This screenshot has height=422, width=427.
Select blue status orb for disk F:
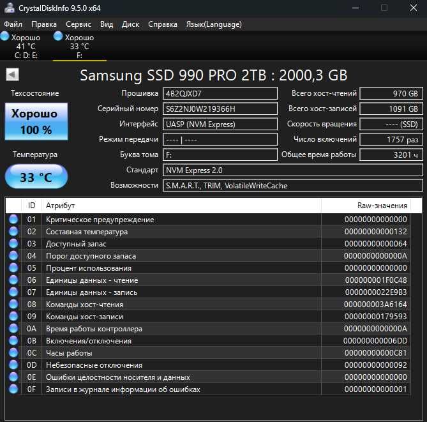tap(58, 36)
